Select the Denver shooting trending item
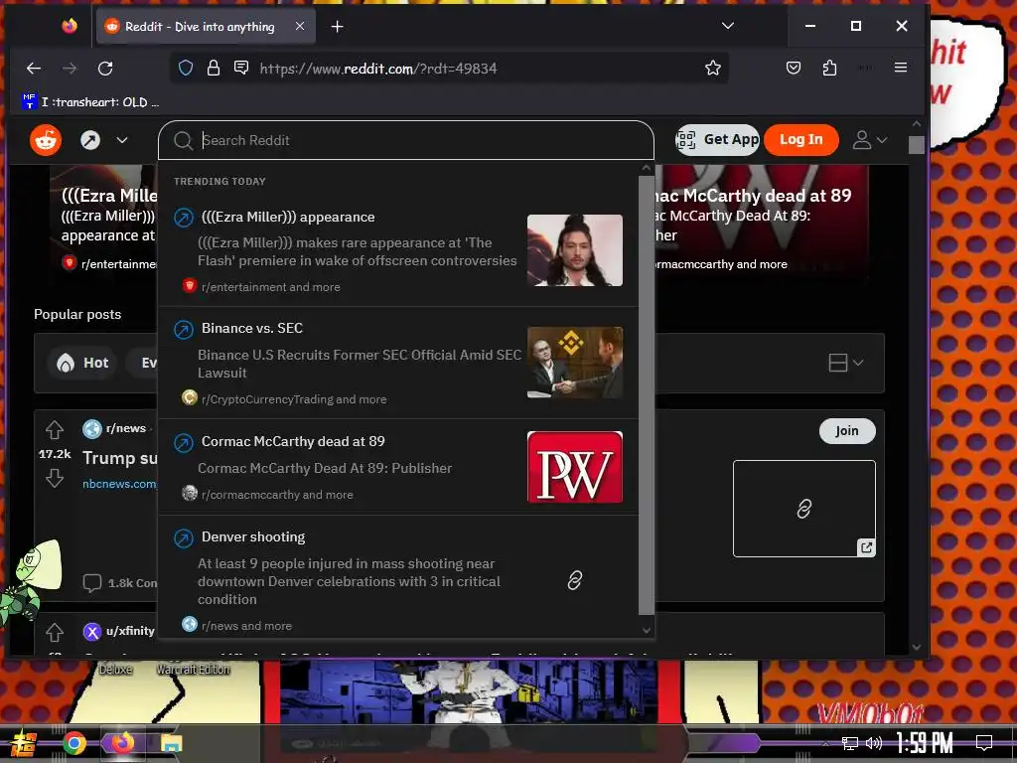 pyautogui.click(x=398, y=577)
